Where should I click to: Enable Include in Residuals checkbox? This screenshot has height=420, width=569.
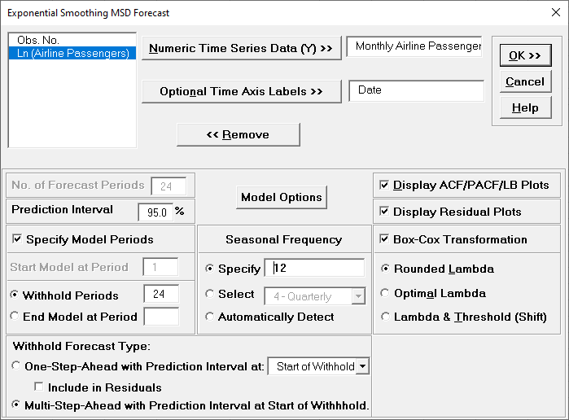(38, 387)
